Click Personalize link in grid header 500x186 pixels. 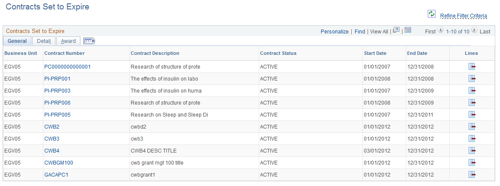pyautogui.click(x=334, y=31)
